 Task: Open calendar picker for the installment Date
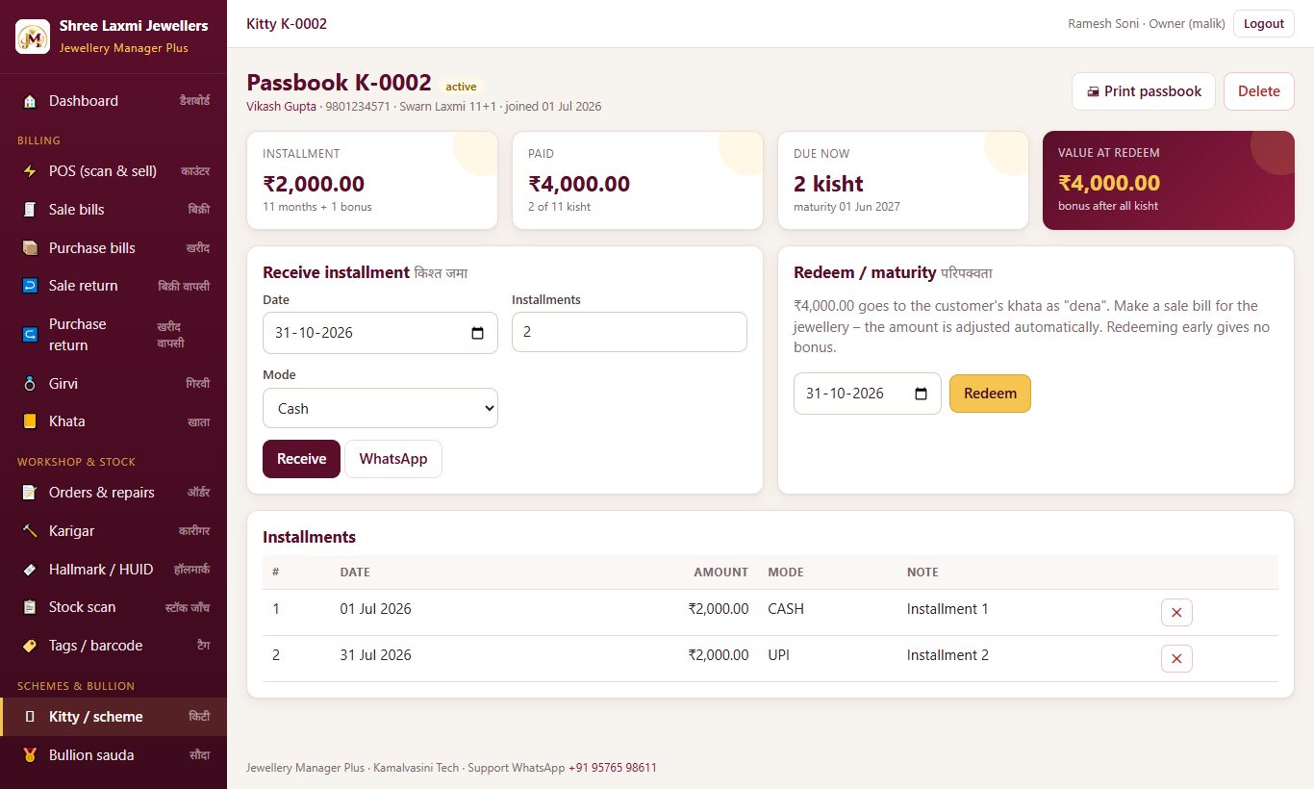click(x=478, y=333)
